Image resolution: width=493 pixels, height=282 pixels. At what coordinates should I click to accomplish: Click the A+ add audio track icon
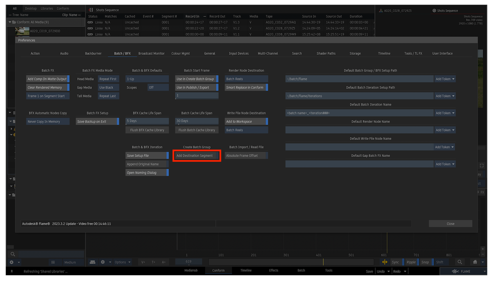pos(164,262)
